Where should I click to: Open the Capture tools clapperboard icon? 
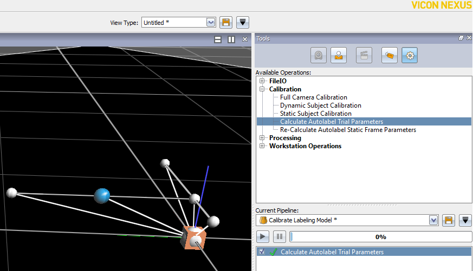click(364, 55)
